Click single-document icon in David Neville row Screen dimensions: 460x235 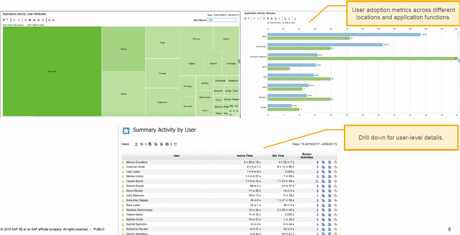pyautogui.click(x=329, y=191)
